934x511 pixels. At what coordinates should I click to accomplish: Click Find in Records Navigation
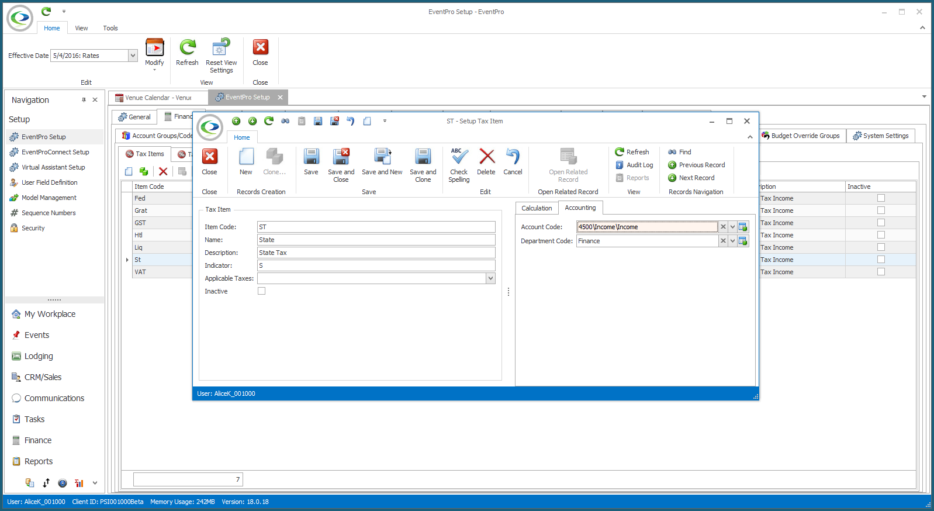click(x=680, y=152)
